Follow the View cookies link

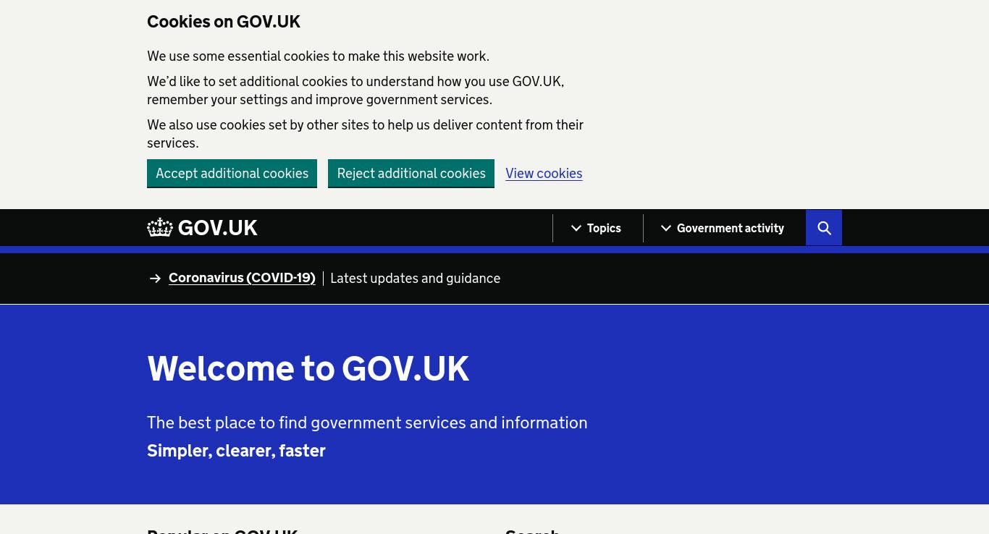click(x=544, y=173)
